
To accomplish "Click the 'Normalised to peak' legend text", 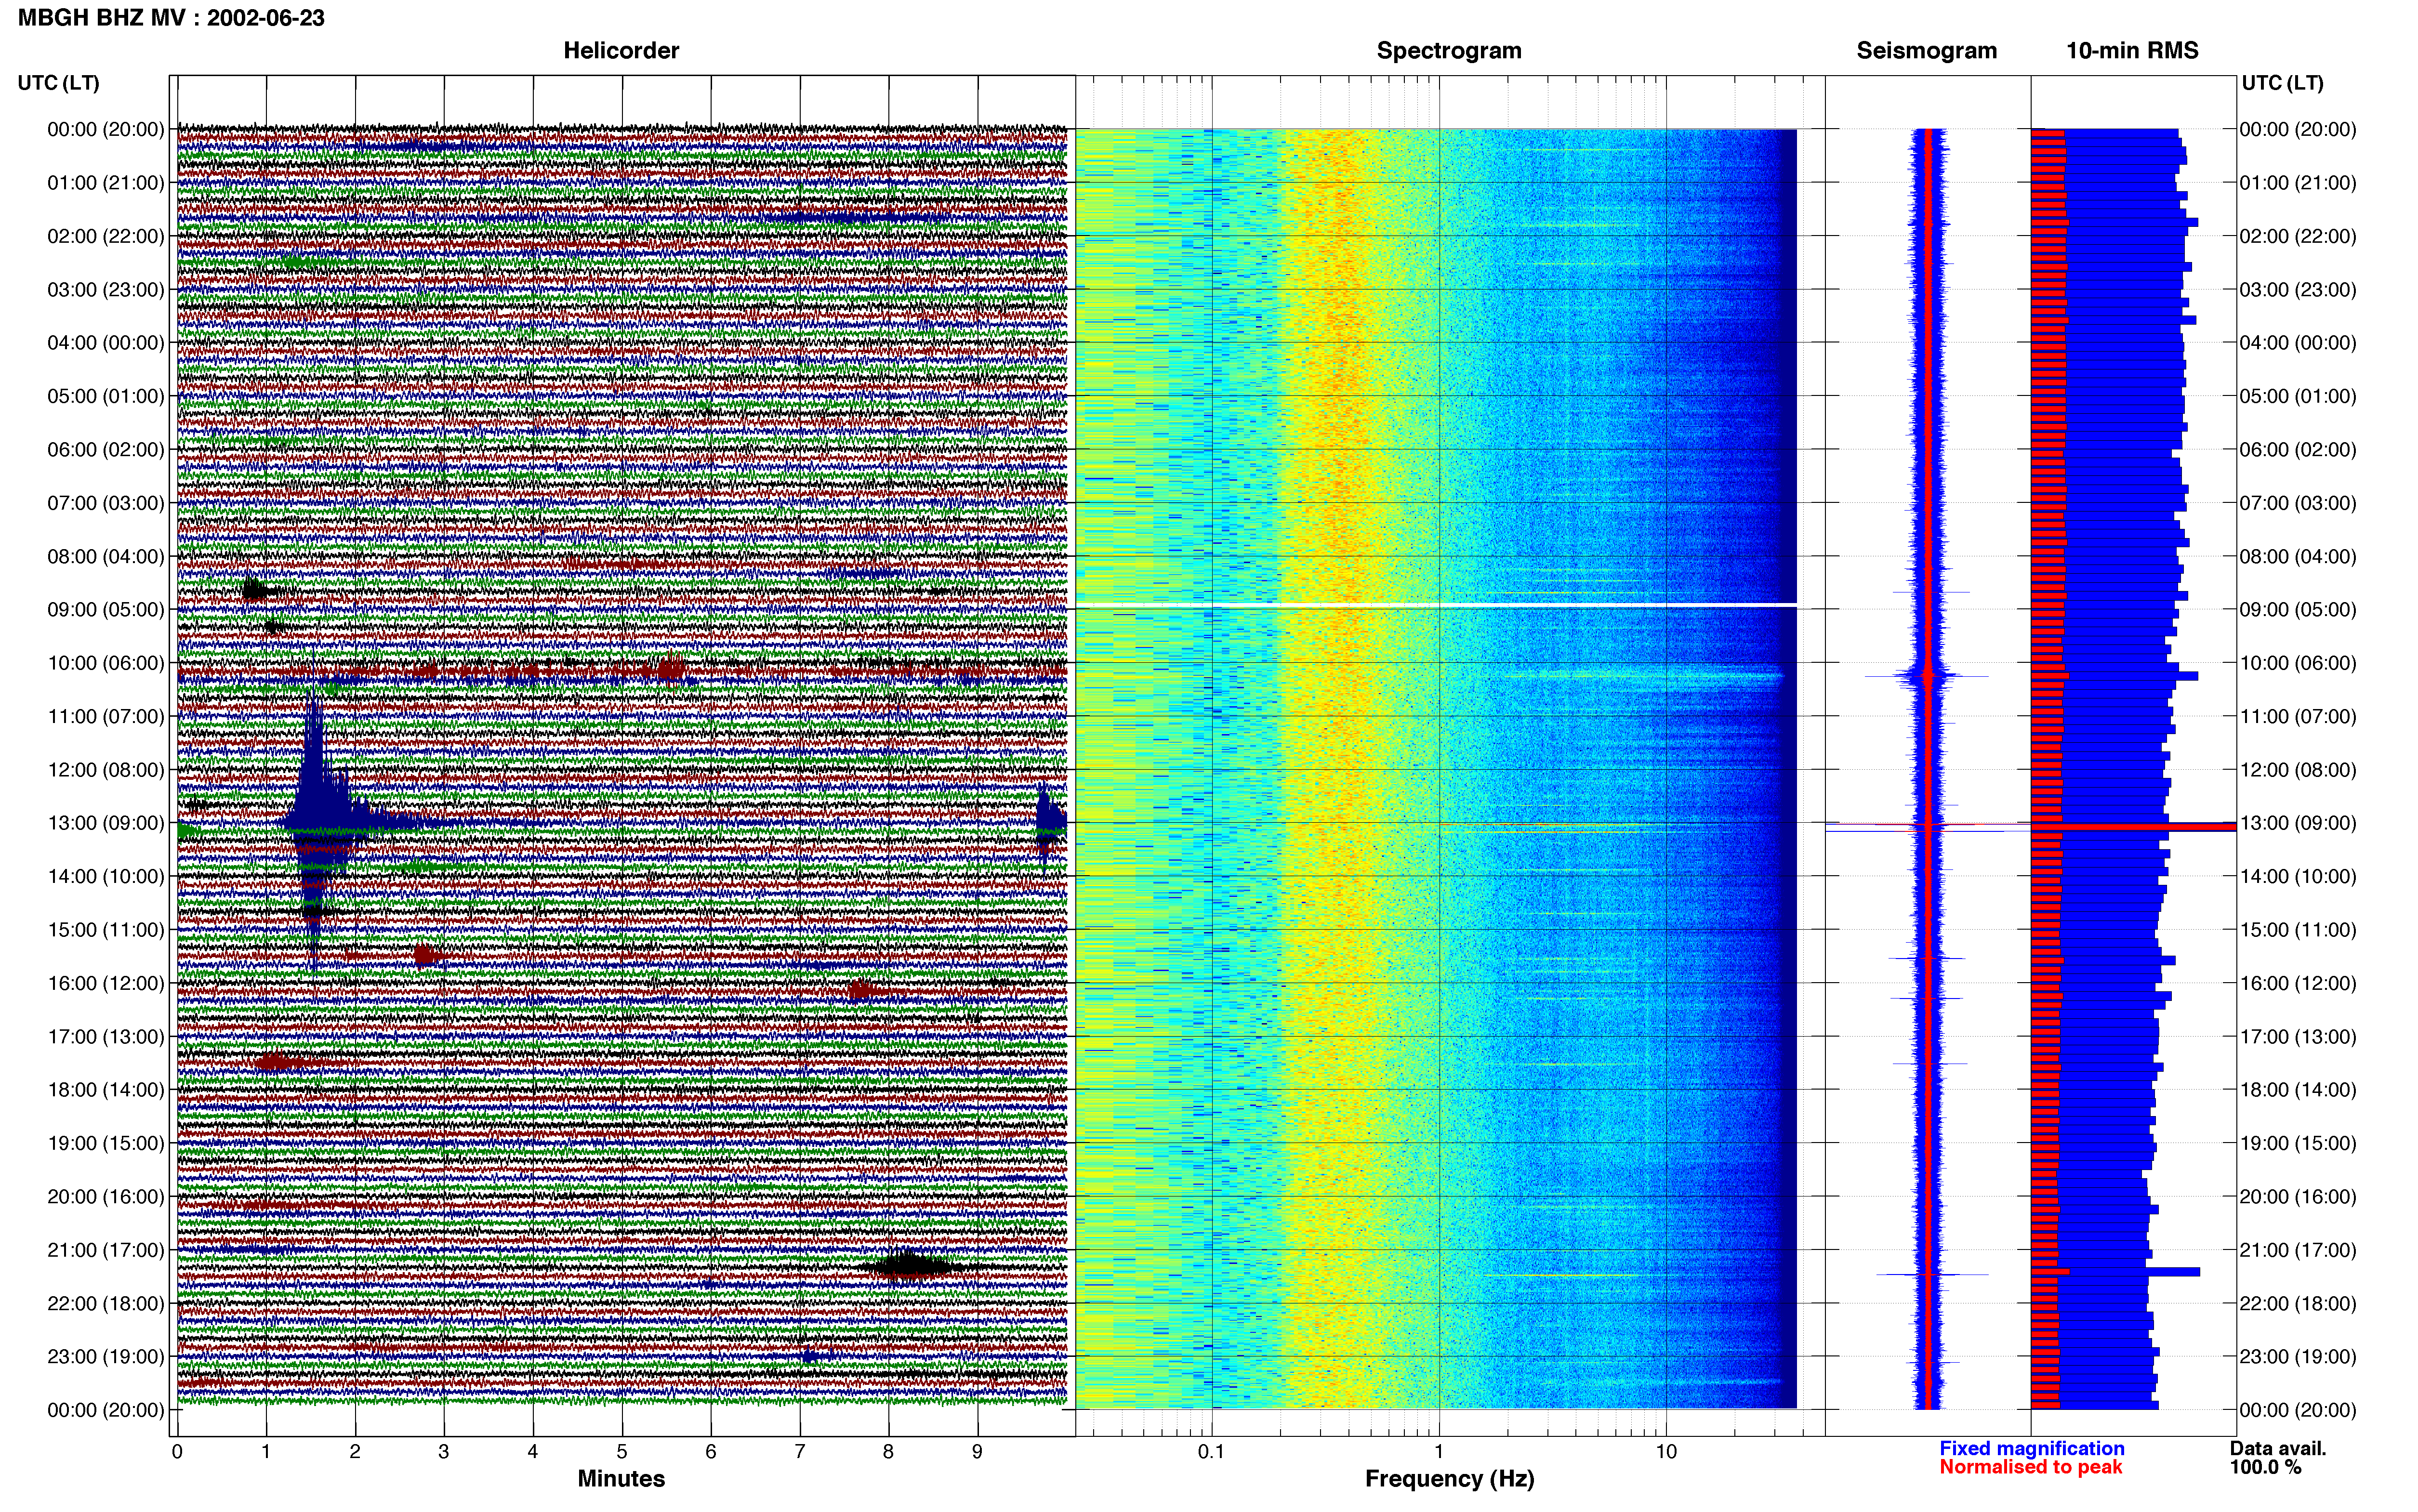I will 2031,1467.
